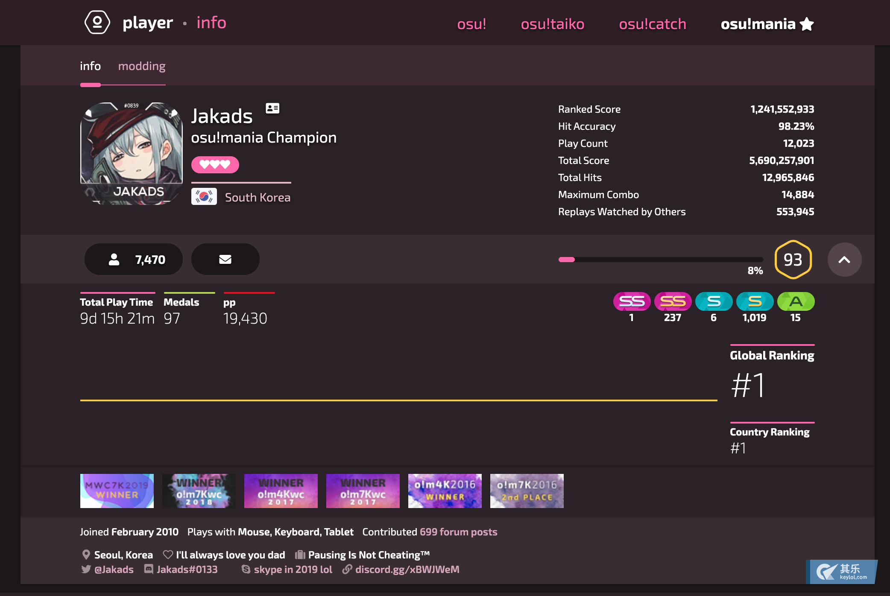Click the silver S rank badge with 6
Screen dimensions: 890x596
[x=714, y=301]
